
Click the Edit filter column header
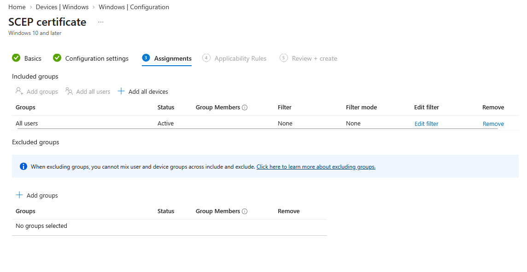[x=427, y=108]
